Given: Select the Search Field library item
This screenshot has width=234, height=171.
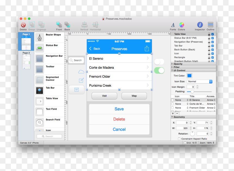Looking at the screenshot, I should (50, 122).
